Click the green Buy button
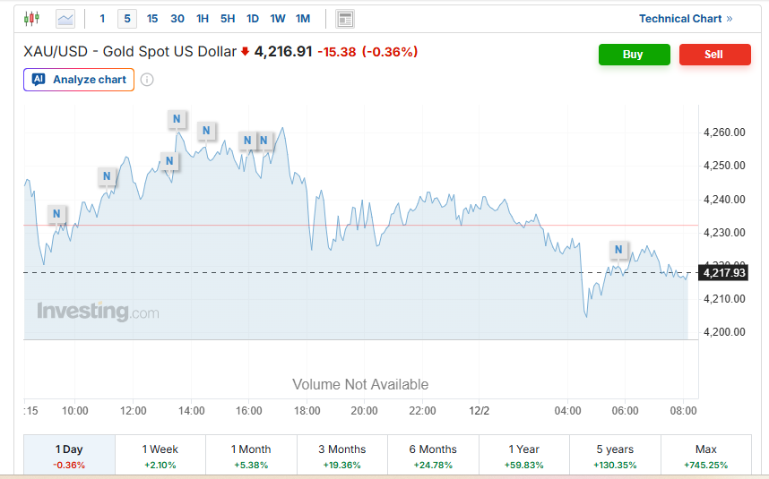 [634, 55]
